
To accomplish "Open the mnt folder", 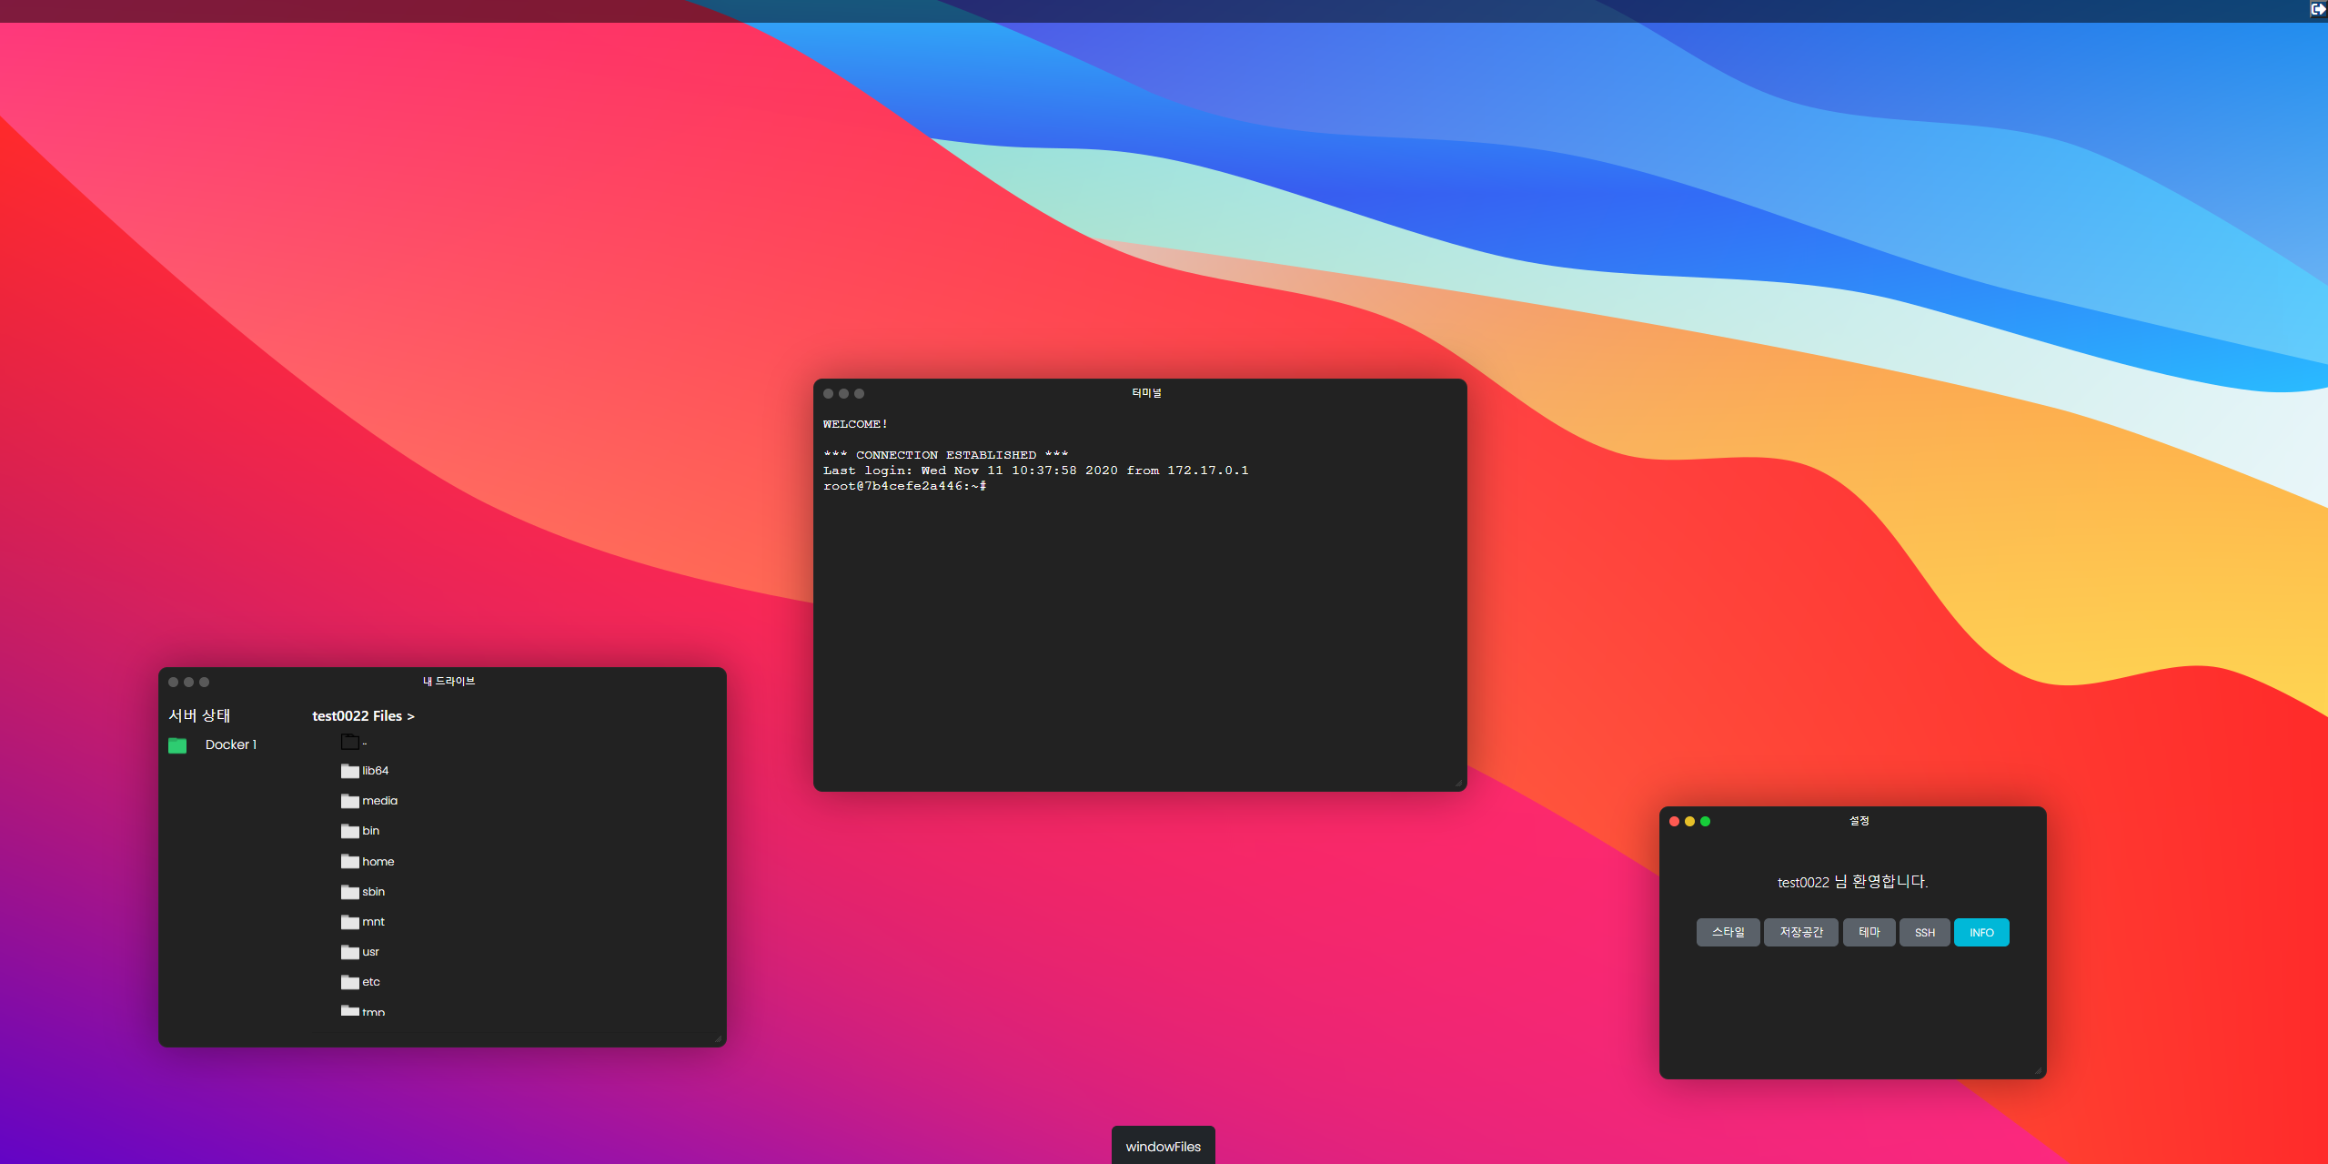I will pos(363,922).
